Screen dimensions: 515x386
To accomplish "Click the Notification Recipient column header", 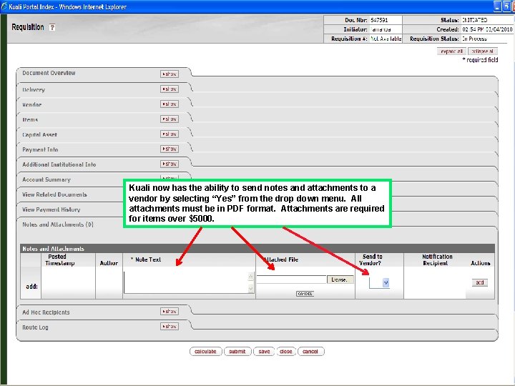I will pyautogui.click(x=437, y=259).
